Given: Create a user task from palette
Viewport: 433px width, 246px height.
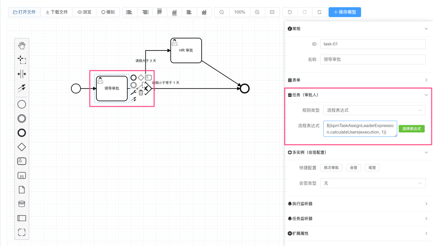Looking at the screenshot, I should pos(22,161).
